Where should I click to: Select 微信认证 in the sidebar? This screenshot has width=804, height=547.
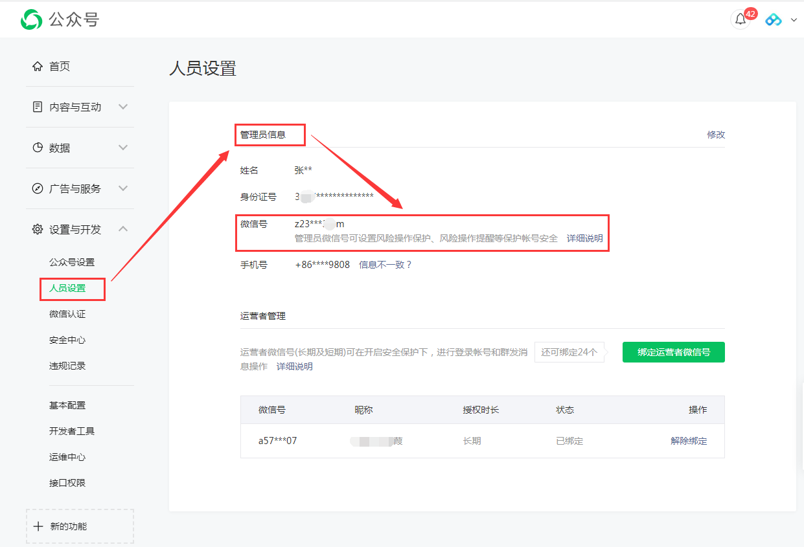pos(67,314)
